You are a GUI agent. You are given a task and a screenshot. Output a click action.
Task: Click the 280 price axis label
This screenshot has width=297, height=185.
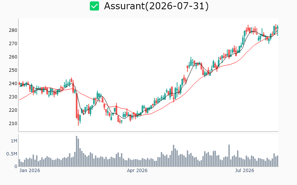pos(13,30)
